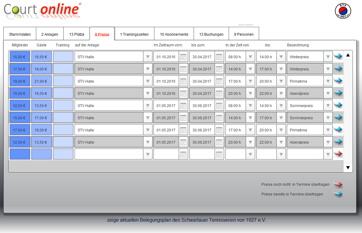The height and width of the screenshot is (233, 362).
Task: Click the blue arrow legend 'Preise bereits' icon
Action: pos(338,194)
